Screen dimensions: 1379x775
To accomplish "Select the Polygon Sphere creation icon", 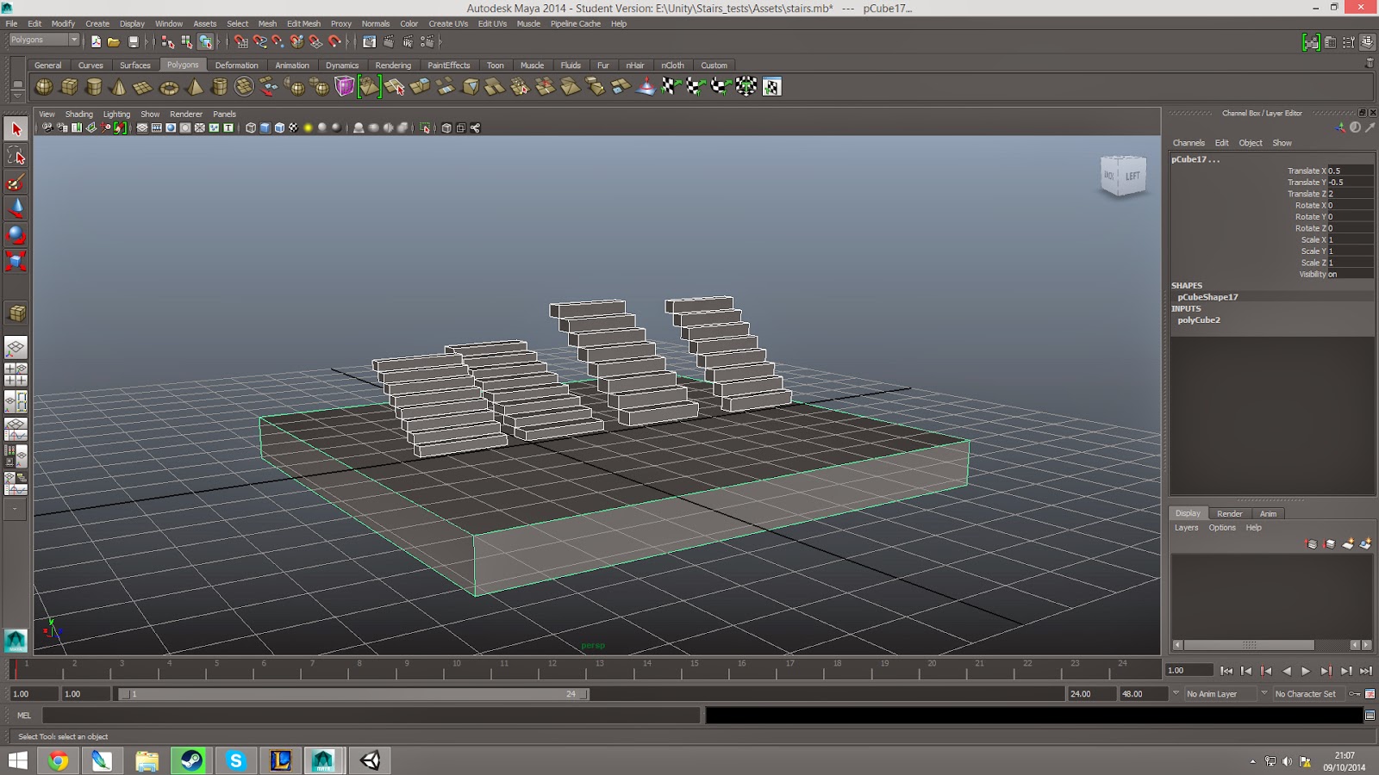I will (x=42, y=86).
